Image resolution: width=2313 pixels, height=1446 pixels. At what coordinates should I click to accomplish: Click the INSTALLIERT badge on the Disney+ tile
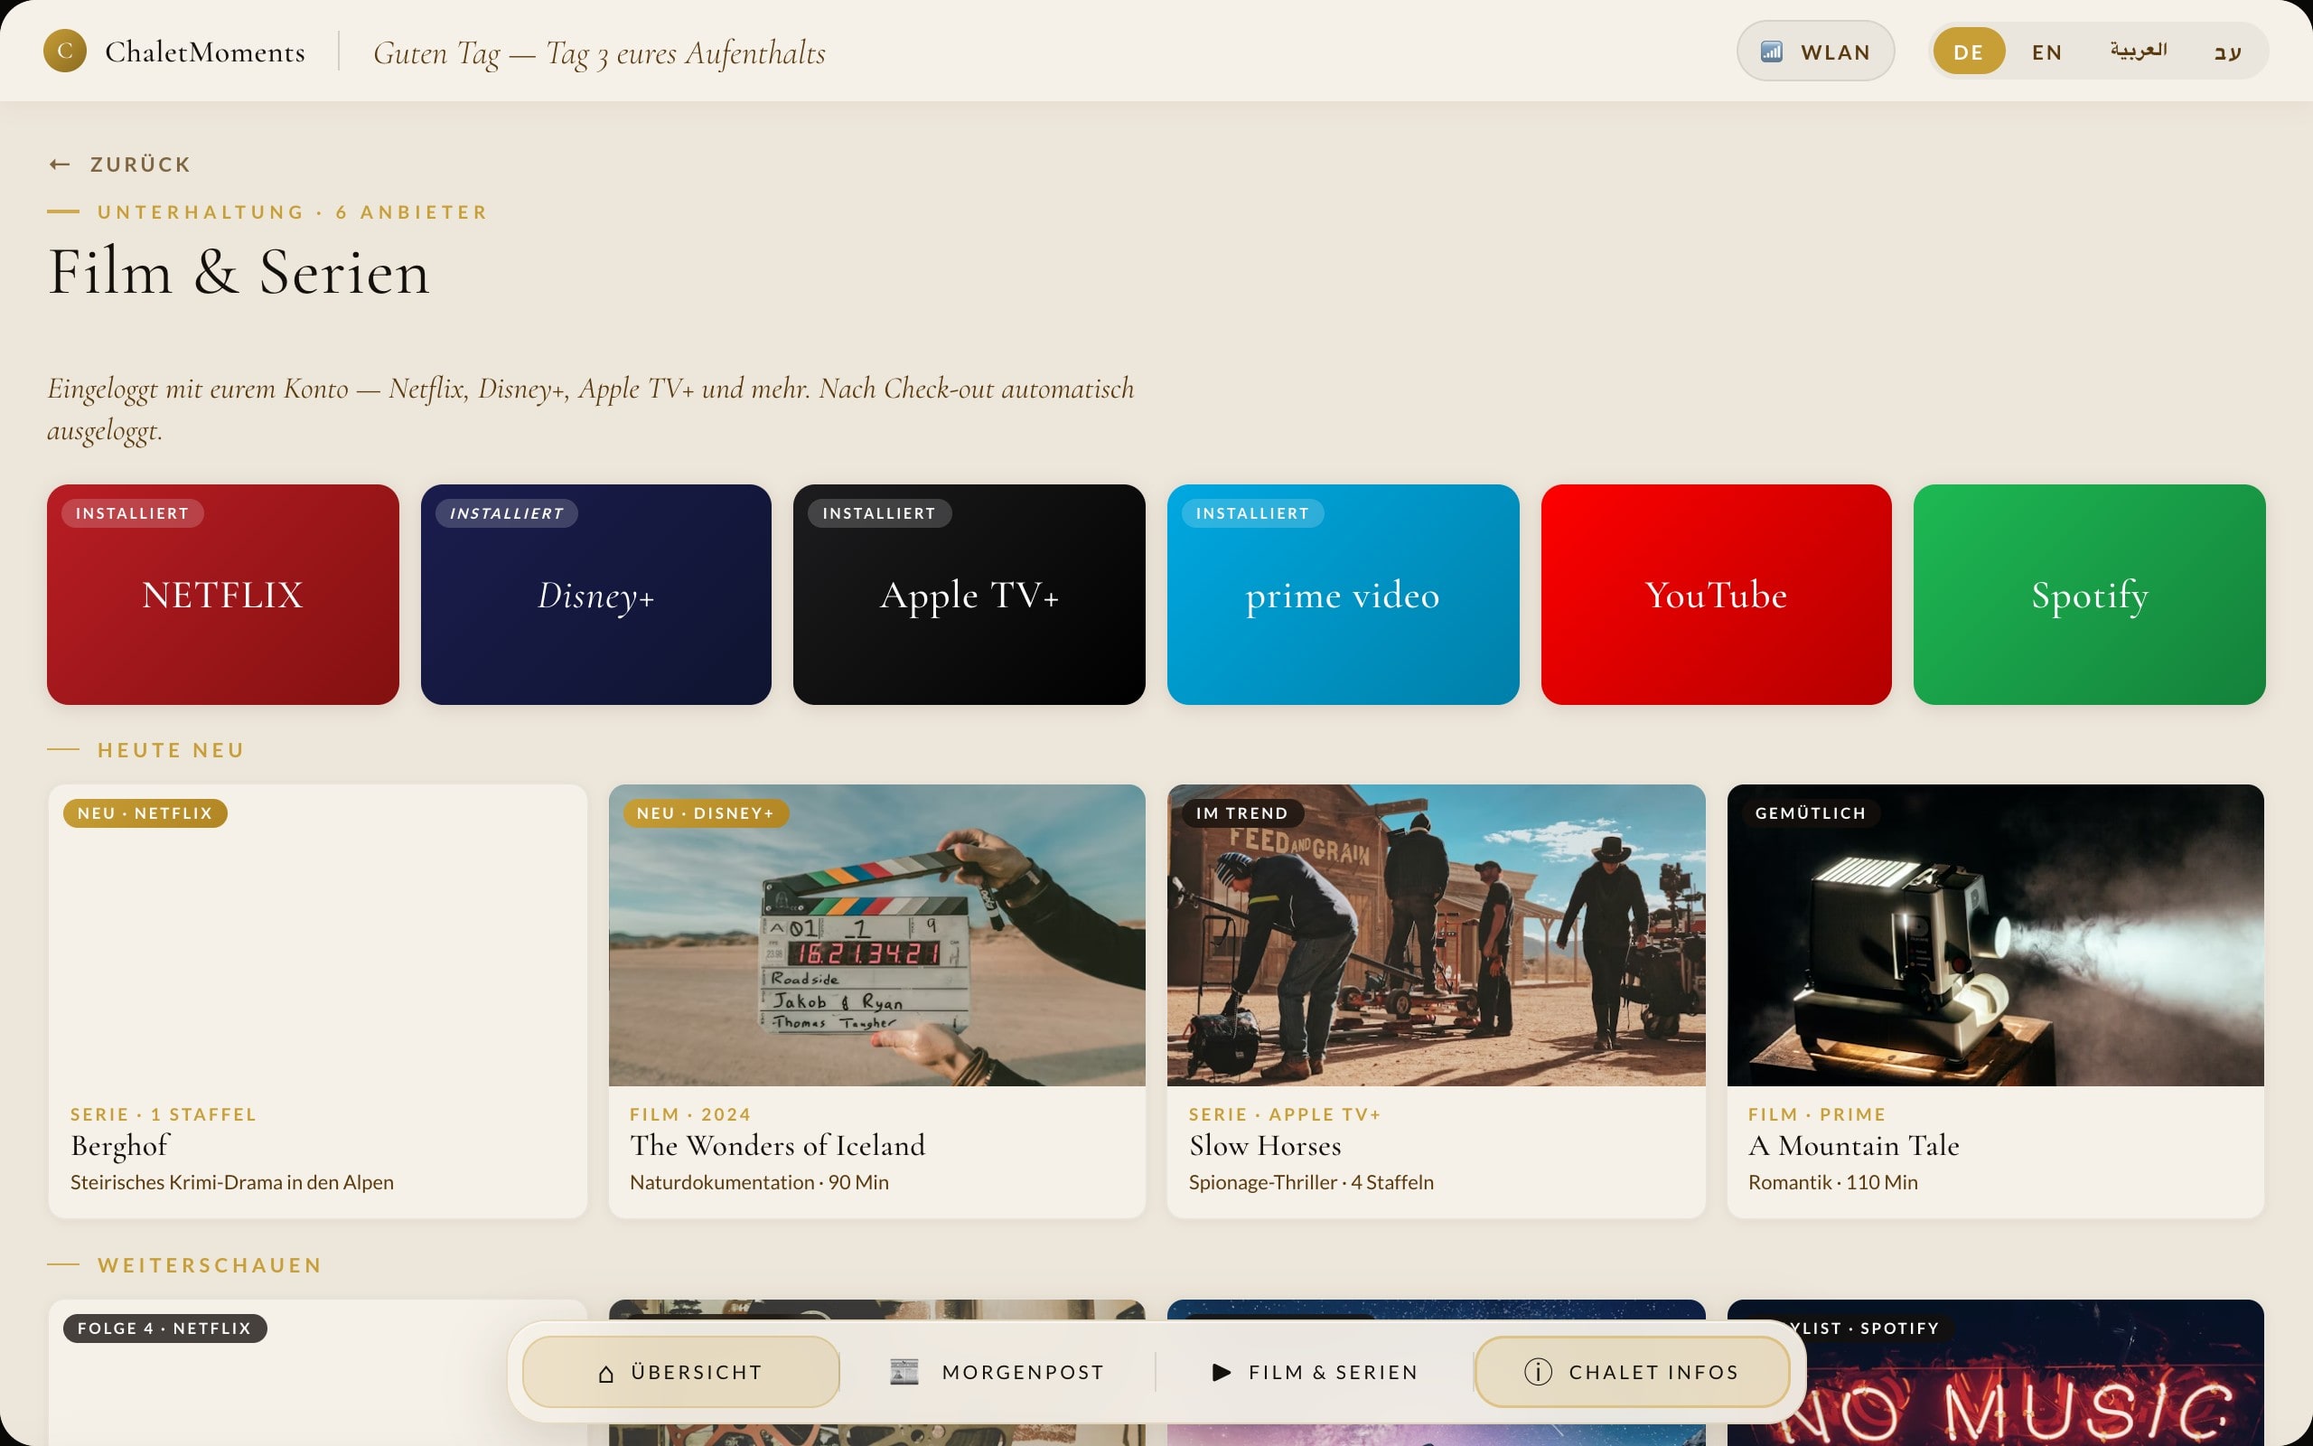coord(507,513)
